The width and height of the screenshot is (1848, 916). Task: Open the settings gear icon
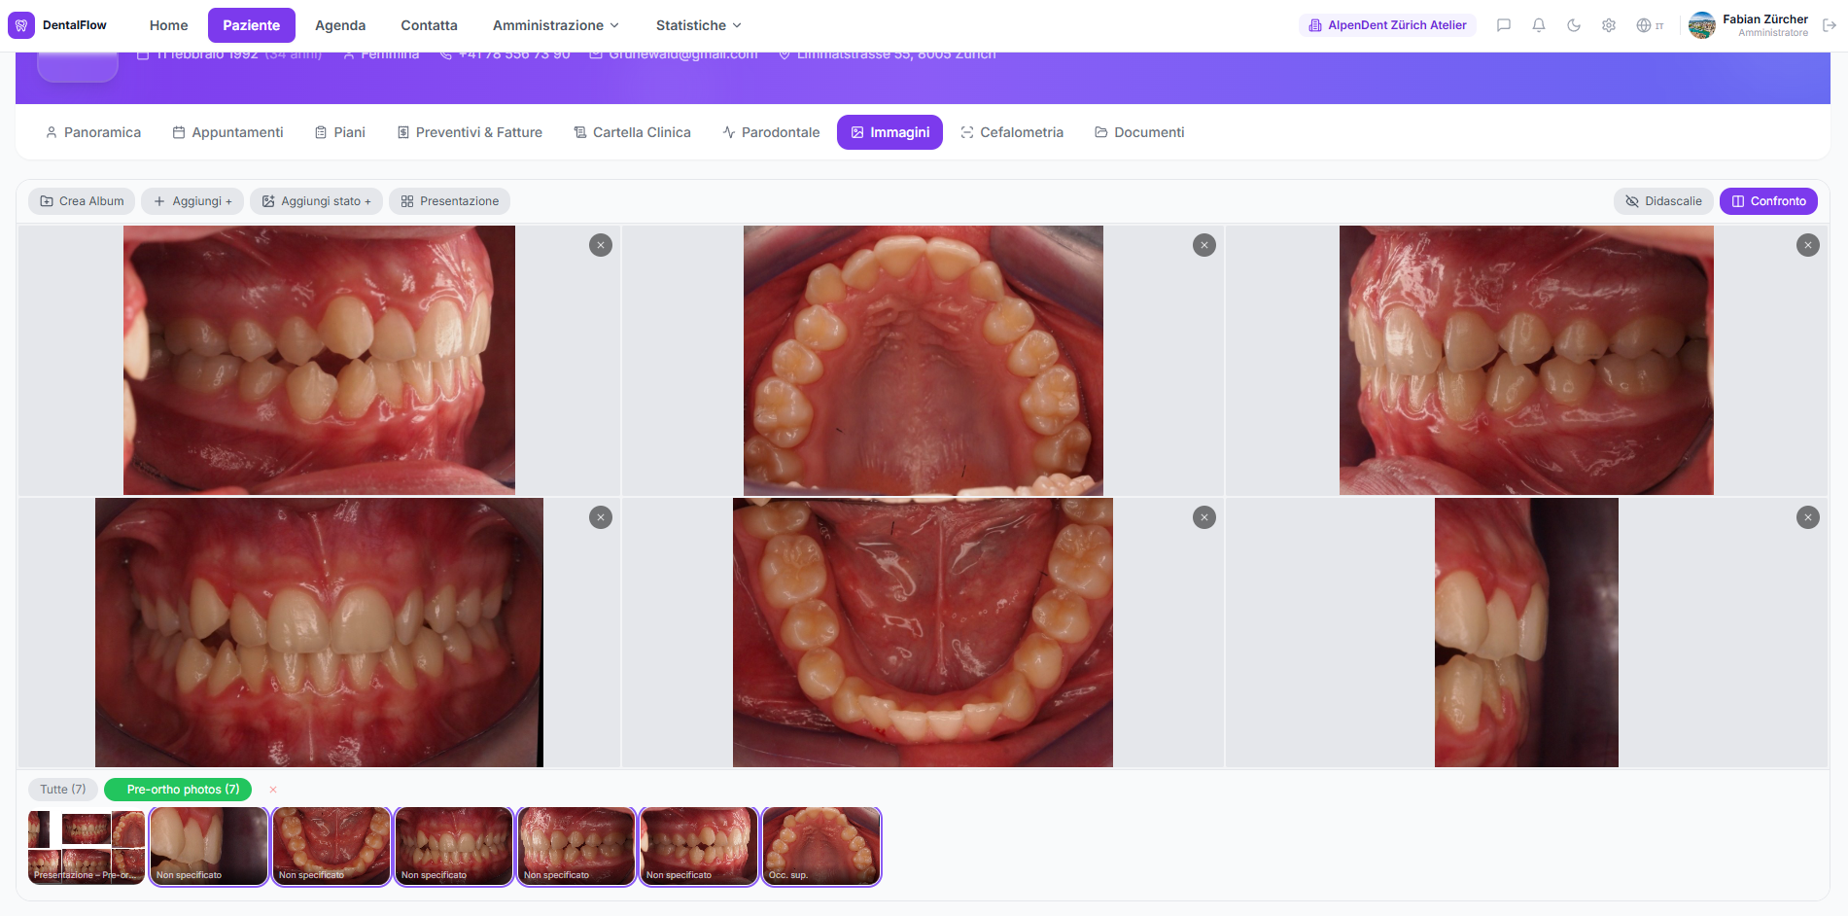1608,25
